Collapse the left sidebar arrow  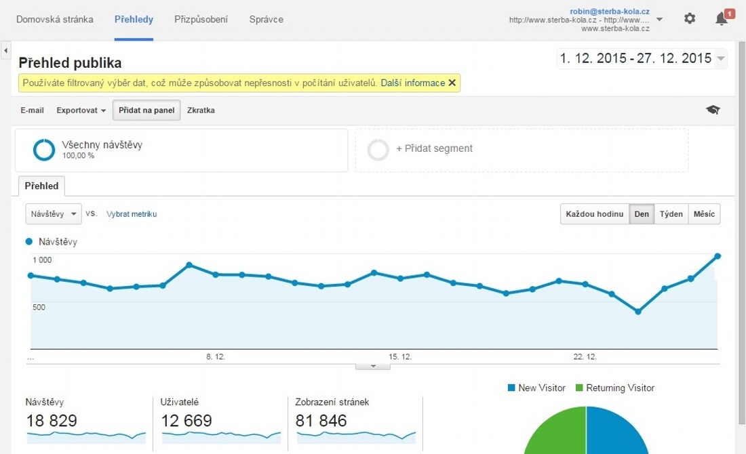tap(5, 50)
